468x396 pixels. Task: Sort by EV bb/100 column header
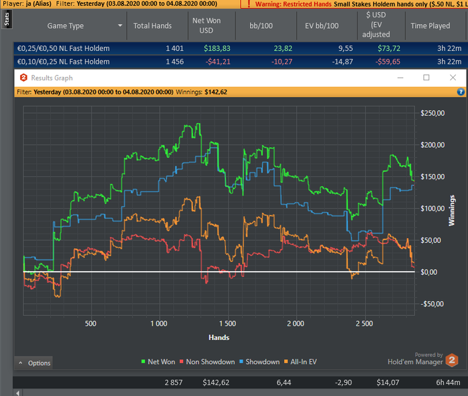322,26
